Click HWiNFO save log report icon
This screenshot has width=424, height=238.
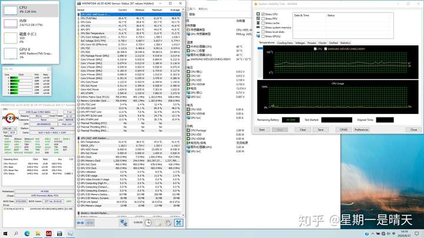158,223
